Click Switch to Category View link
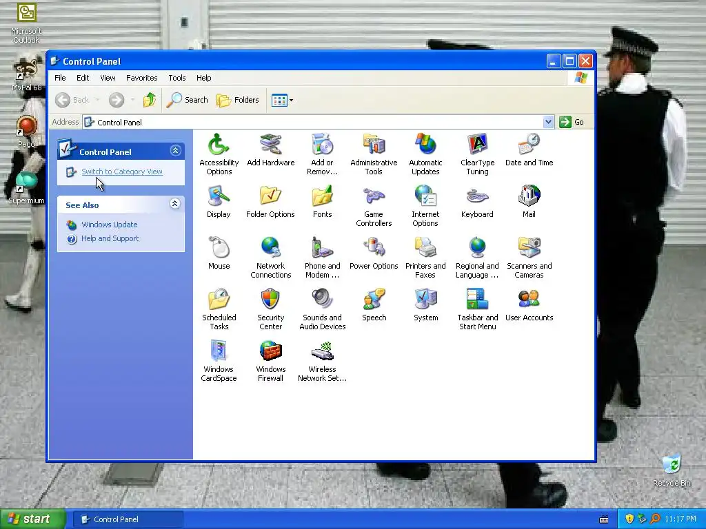706x529 pixels. point(122,172)
